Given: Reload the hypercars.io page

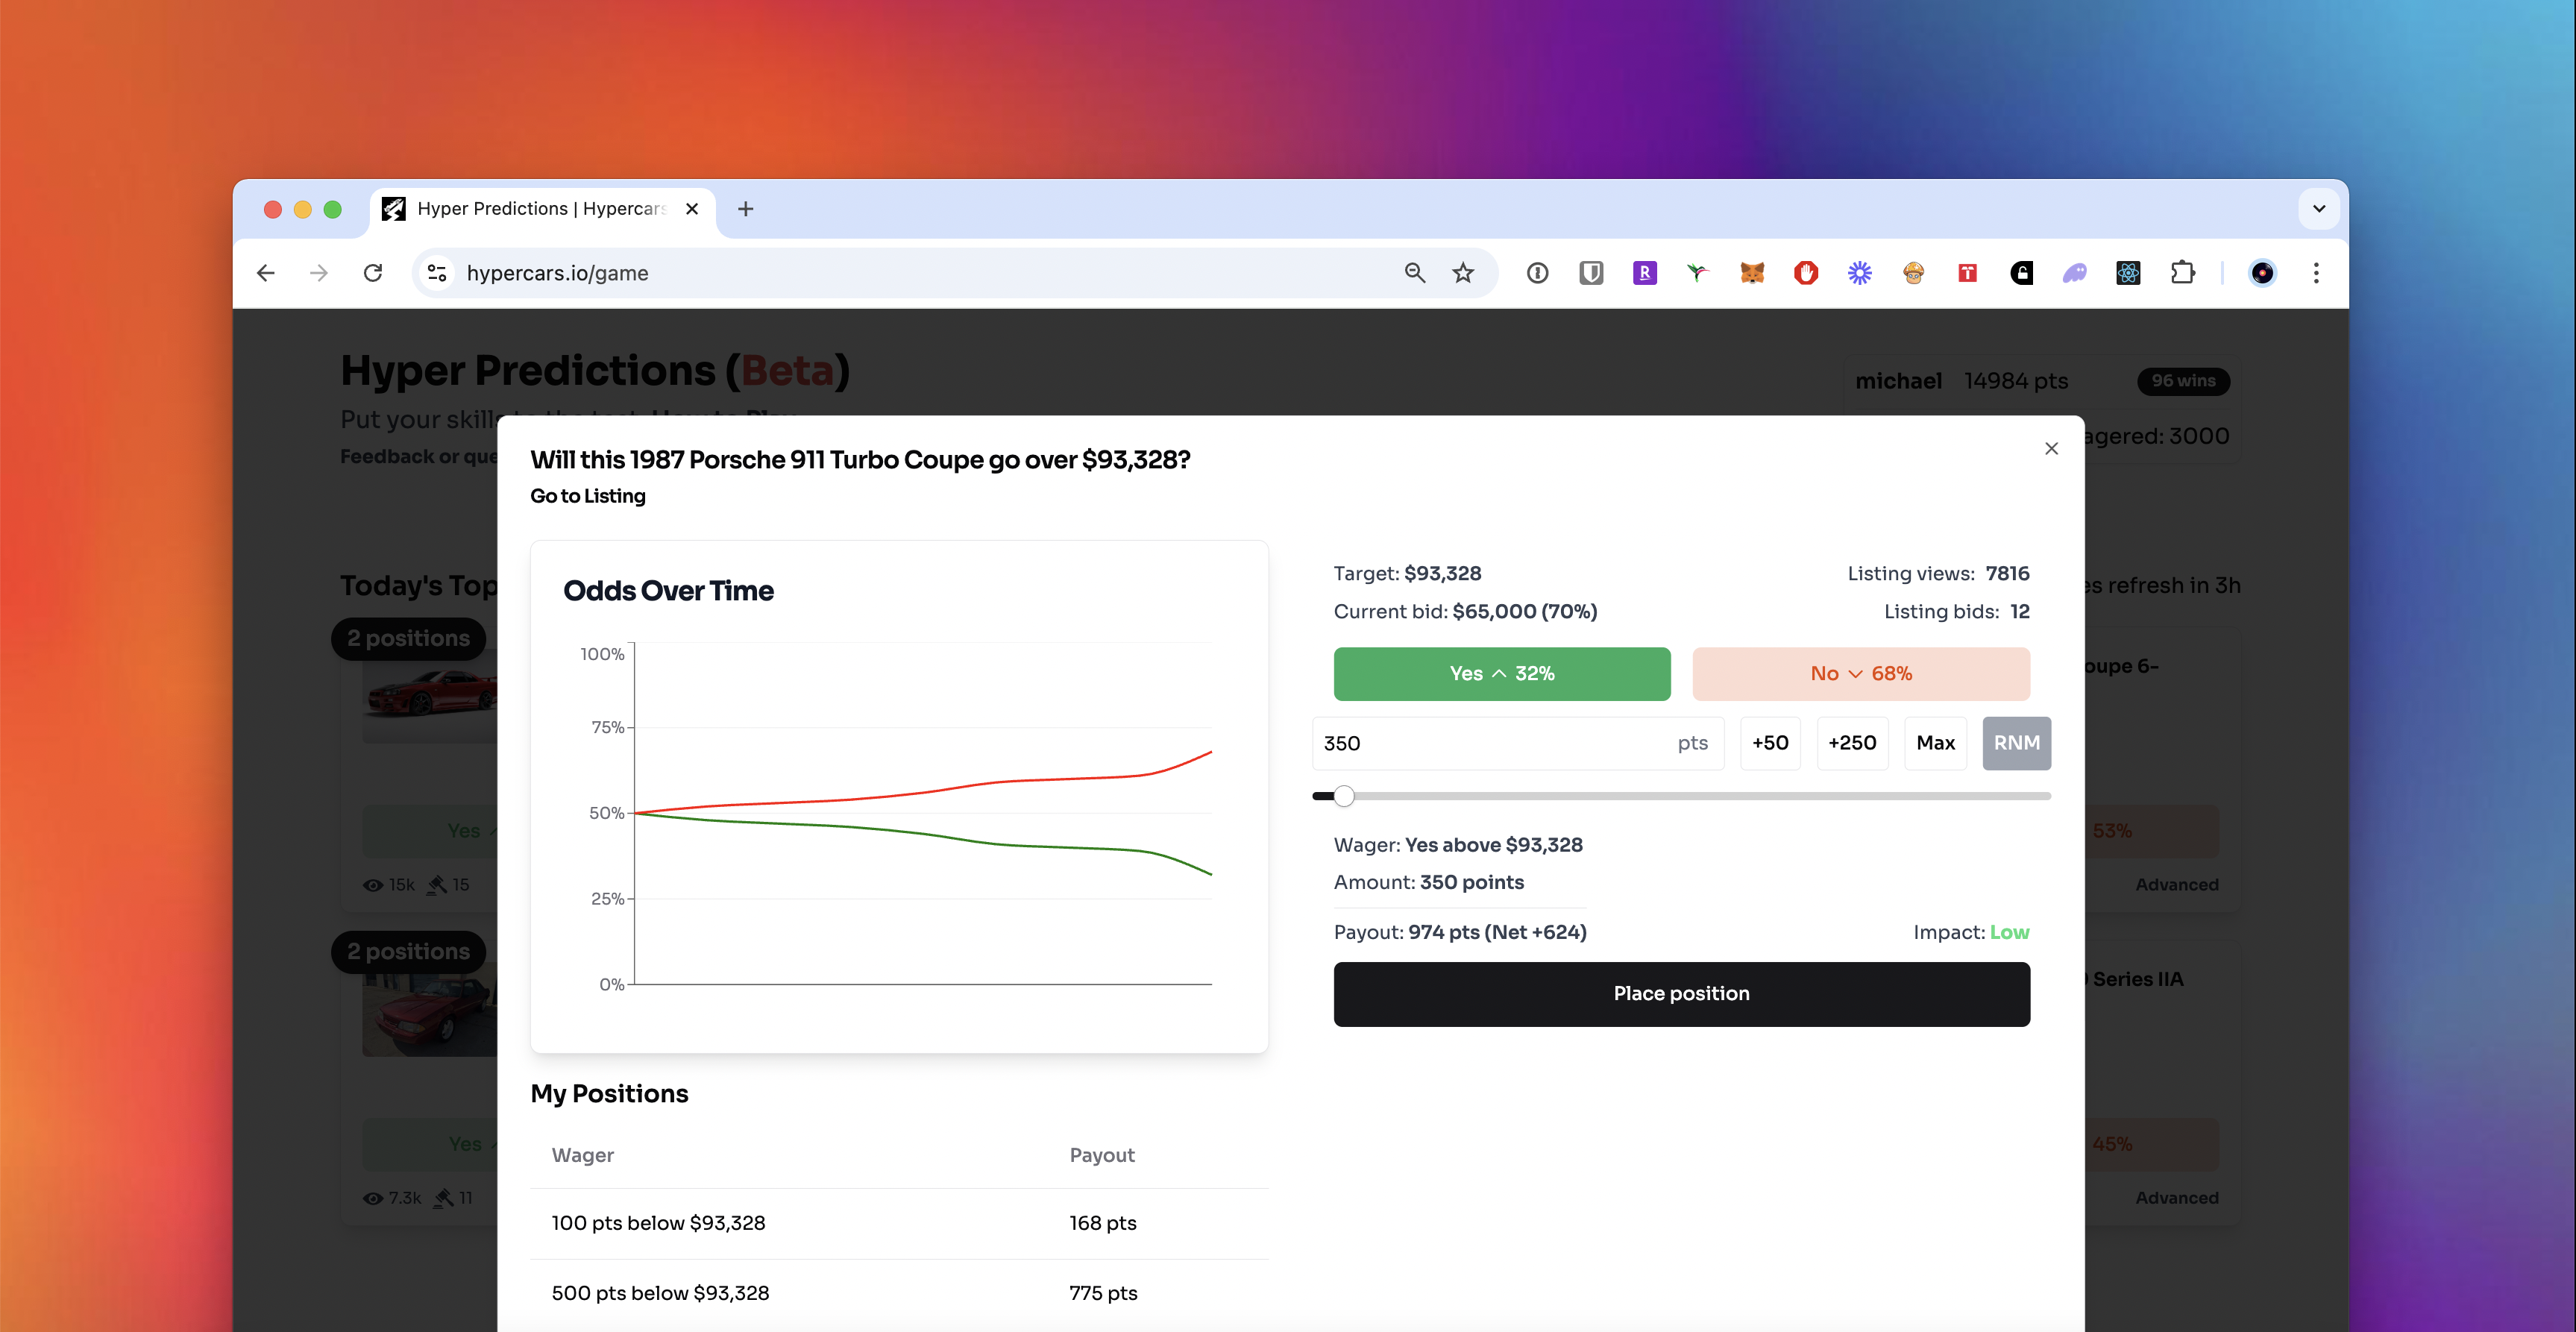Looking at the screenshot, I should click(x=373, y=273).
